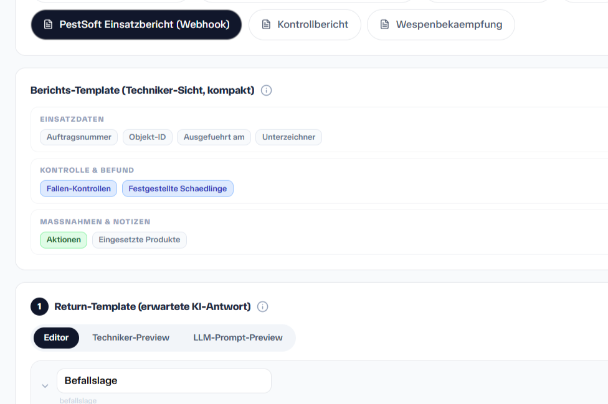Image resolution: width=608 pixels, height=404 pixels.
Task: Open the Wespenbekaempfung template
Action: tap(441, 25)
